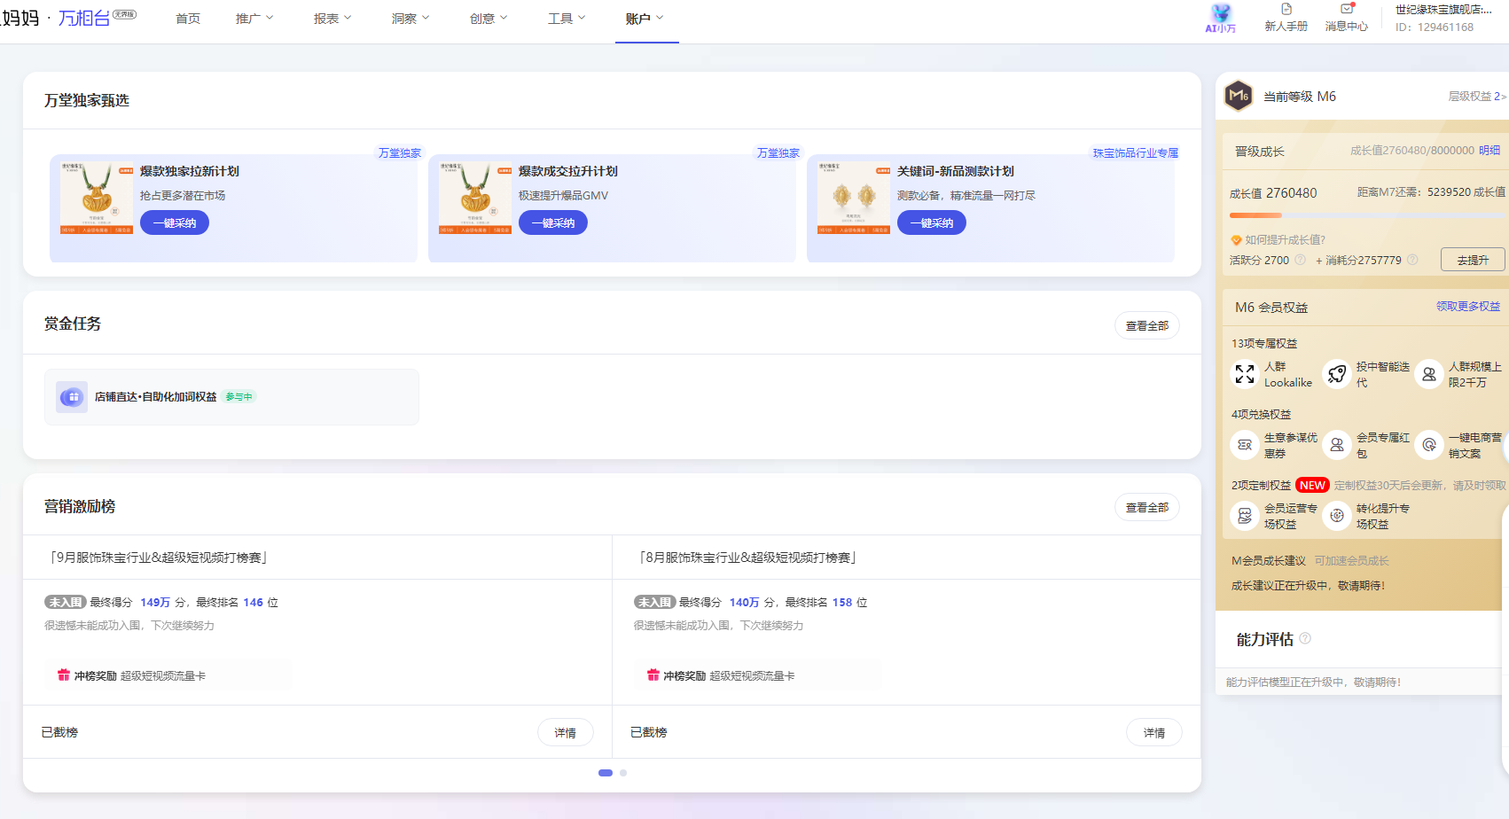Image resolution: width=1509 pixels, height=819 pixels.
Task: Switch to second page of 营销激励榜 carousel
Action: pos(623,773)
